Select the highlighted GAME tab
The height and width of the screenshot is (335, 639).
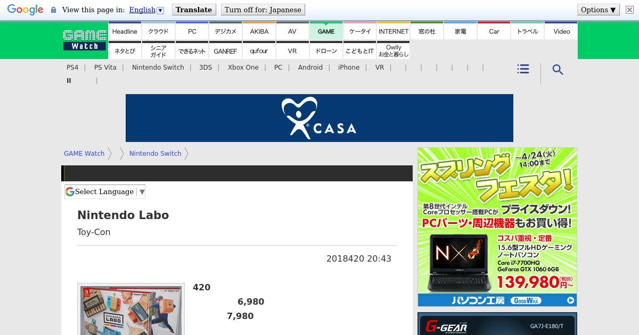326,31
